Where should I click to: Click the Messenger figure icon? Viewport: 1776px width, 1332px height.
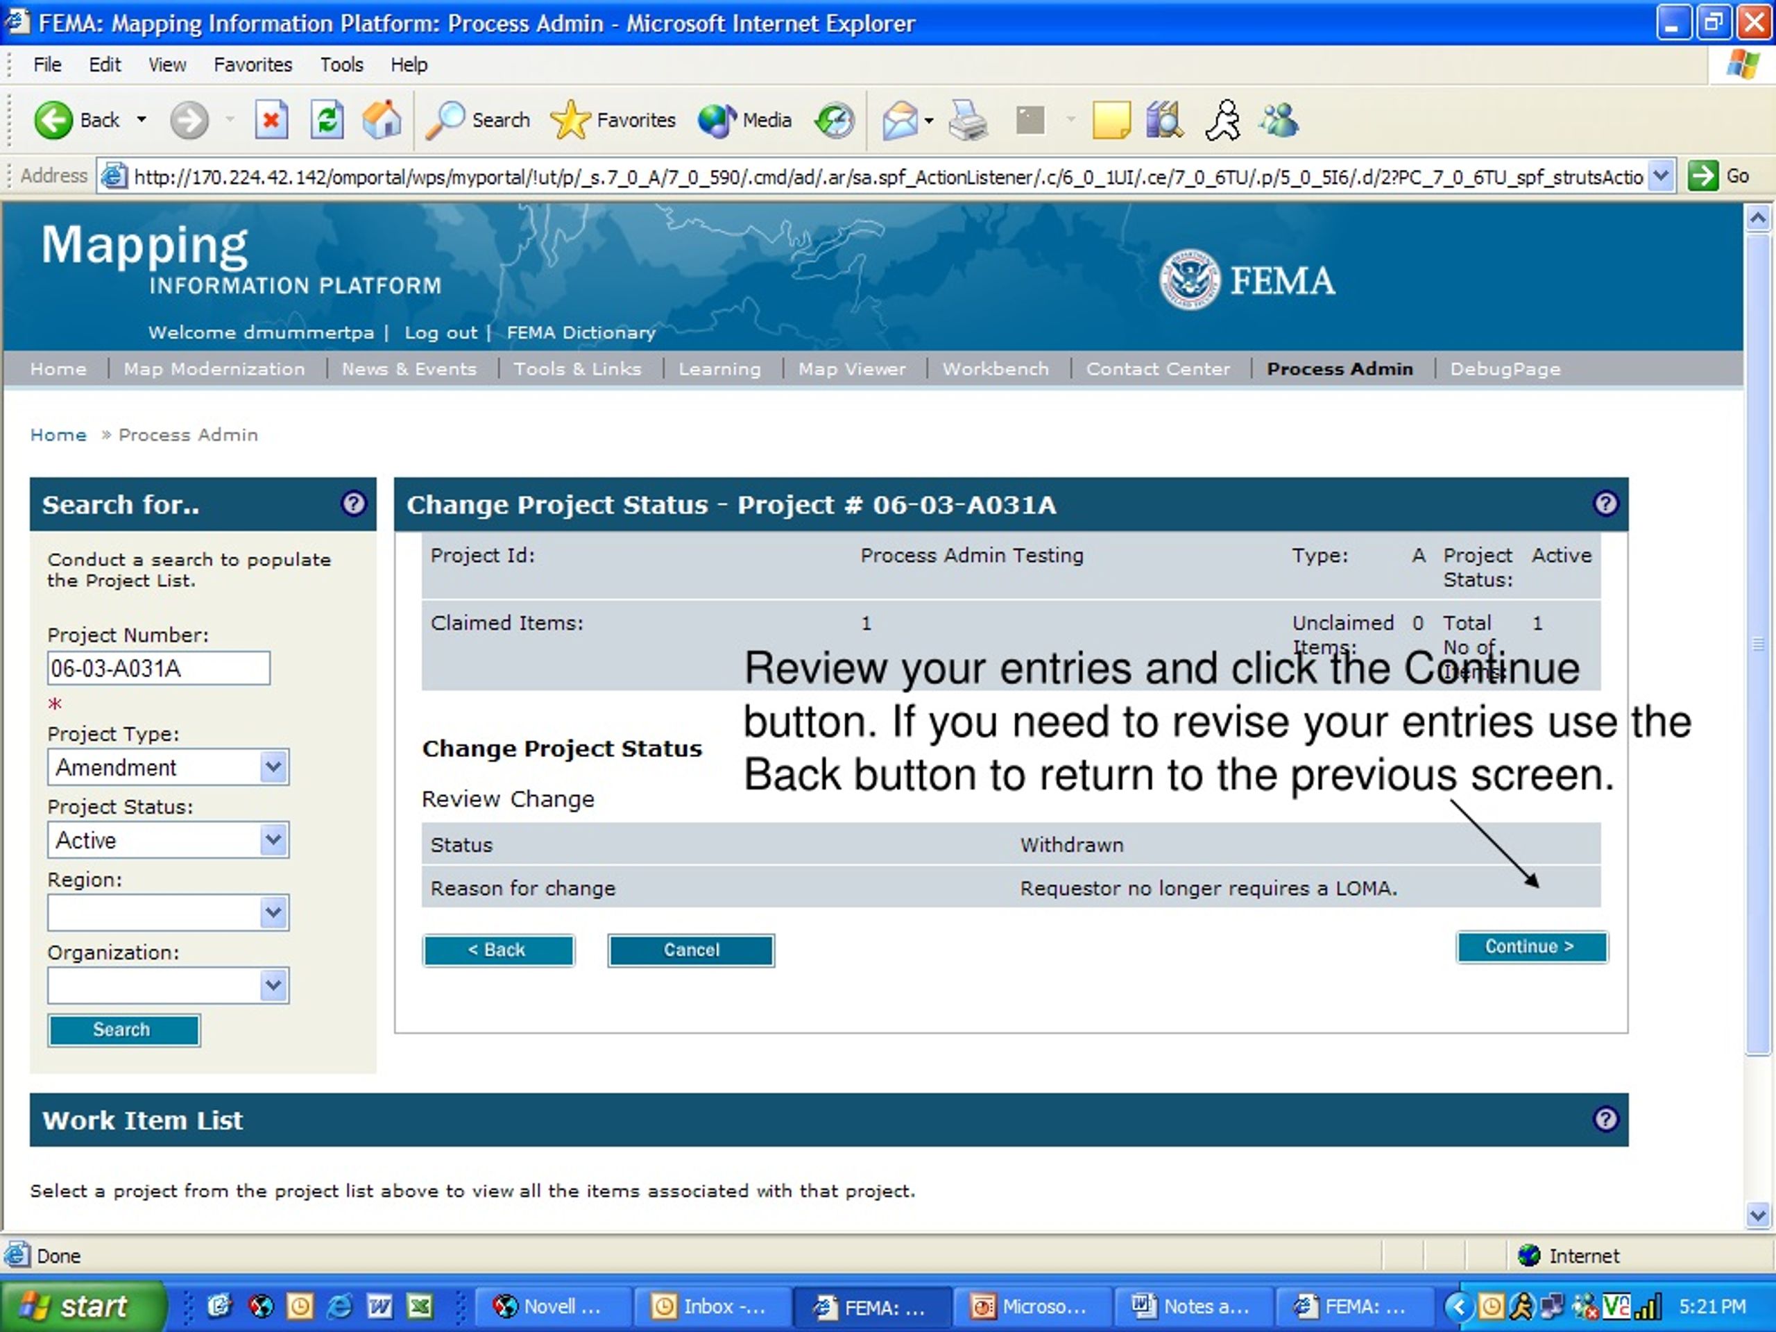pyautogui.click(x=1223, y=121)
